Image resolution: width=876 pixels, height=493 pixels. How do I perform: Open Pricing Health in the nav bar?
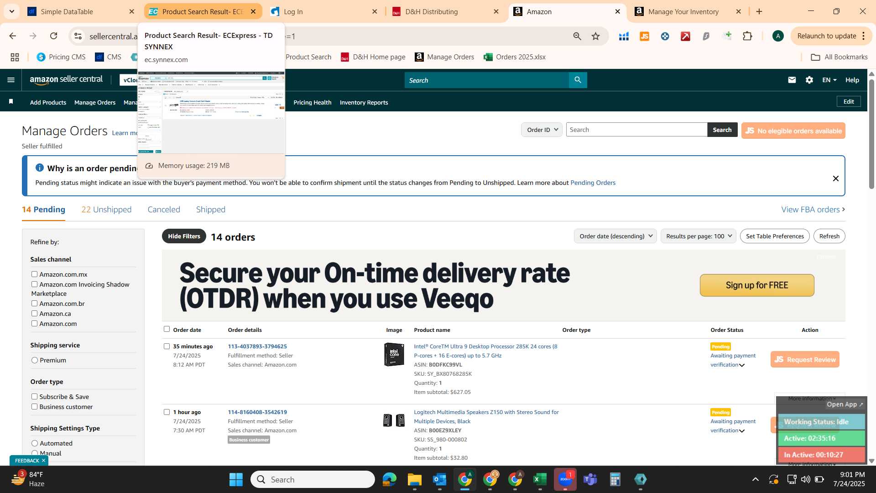[x=313, y=102]
